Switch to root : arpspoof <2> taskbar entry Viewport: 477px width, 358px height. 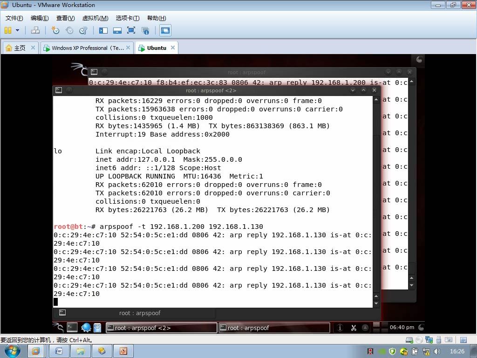tap(162, 328)
